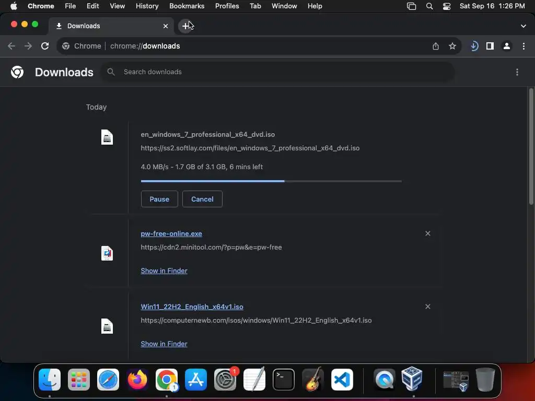Open Firefox from the Dock
This screenshot has width=535, height=401.
pyautogui.click(x=137, y=380)
